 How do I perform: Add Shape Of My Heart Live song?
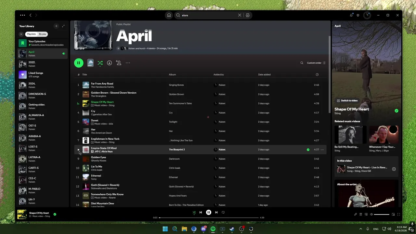(x=394, y=169)
